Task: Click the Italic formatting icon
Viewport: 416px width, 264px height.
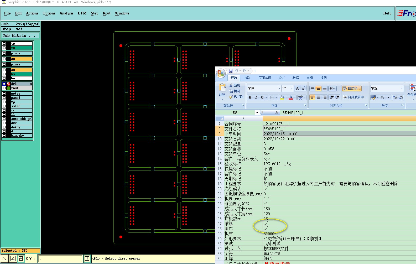Action: (x=256, y=97)
